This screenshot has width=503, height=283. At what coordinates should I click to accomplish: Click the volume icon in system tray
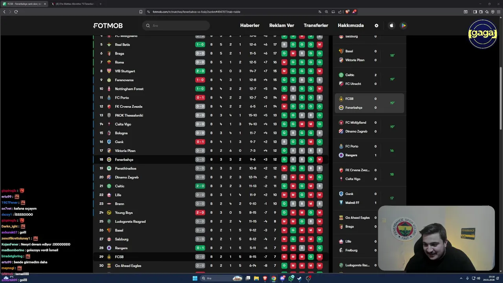478,278
